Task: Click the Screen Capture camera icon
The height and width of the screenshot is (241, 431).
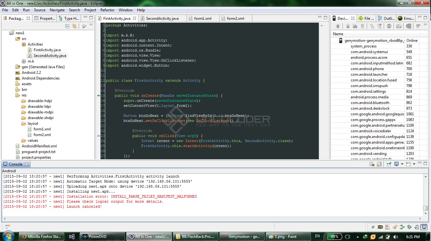Action: tap(399, 26)
